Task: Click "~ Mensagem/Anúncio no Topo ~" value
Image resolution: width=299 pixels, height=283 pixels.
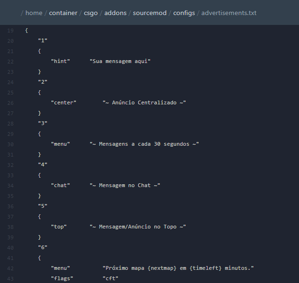Action: tap(138, 227)
